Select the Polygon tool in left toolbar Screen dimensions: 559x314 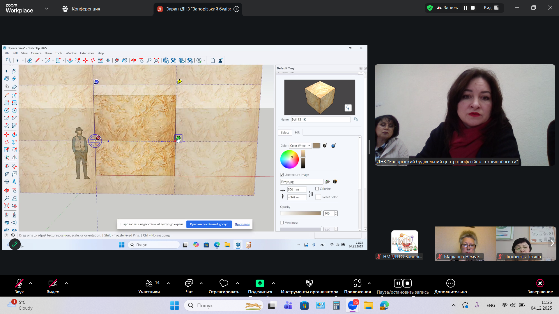(14, 110)
